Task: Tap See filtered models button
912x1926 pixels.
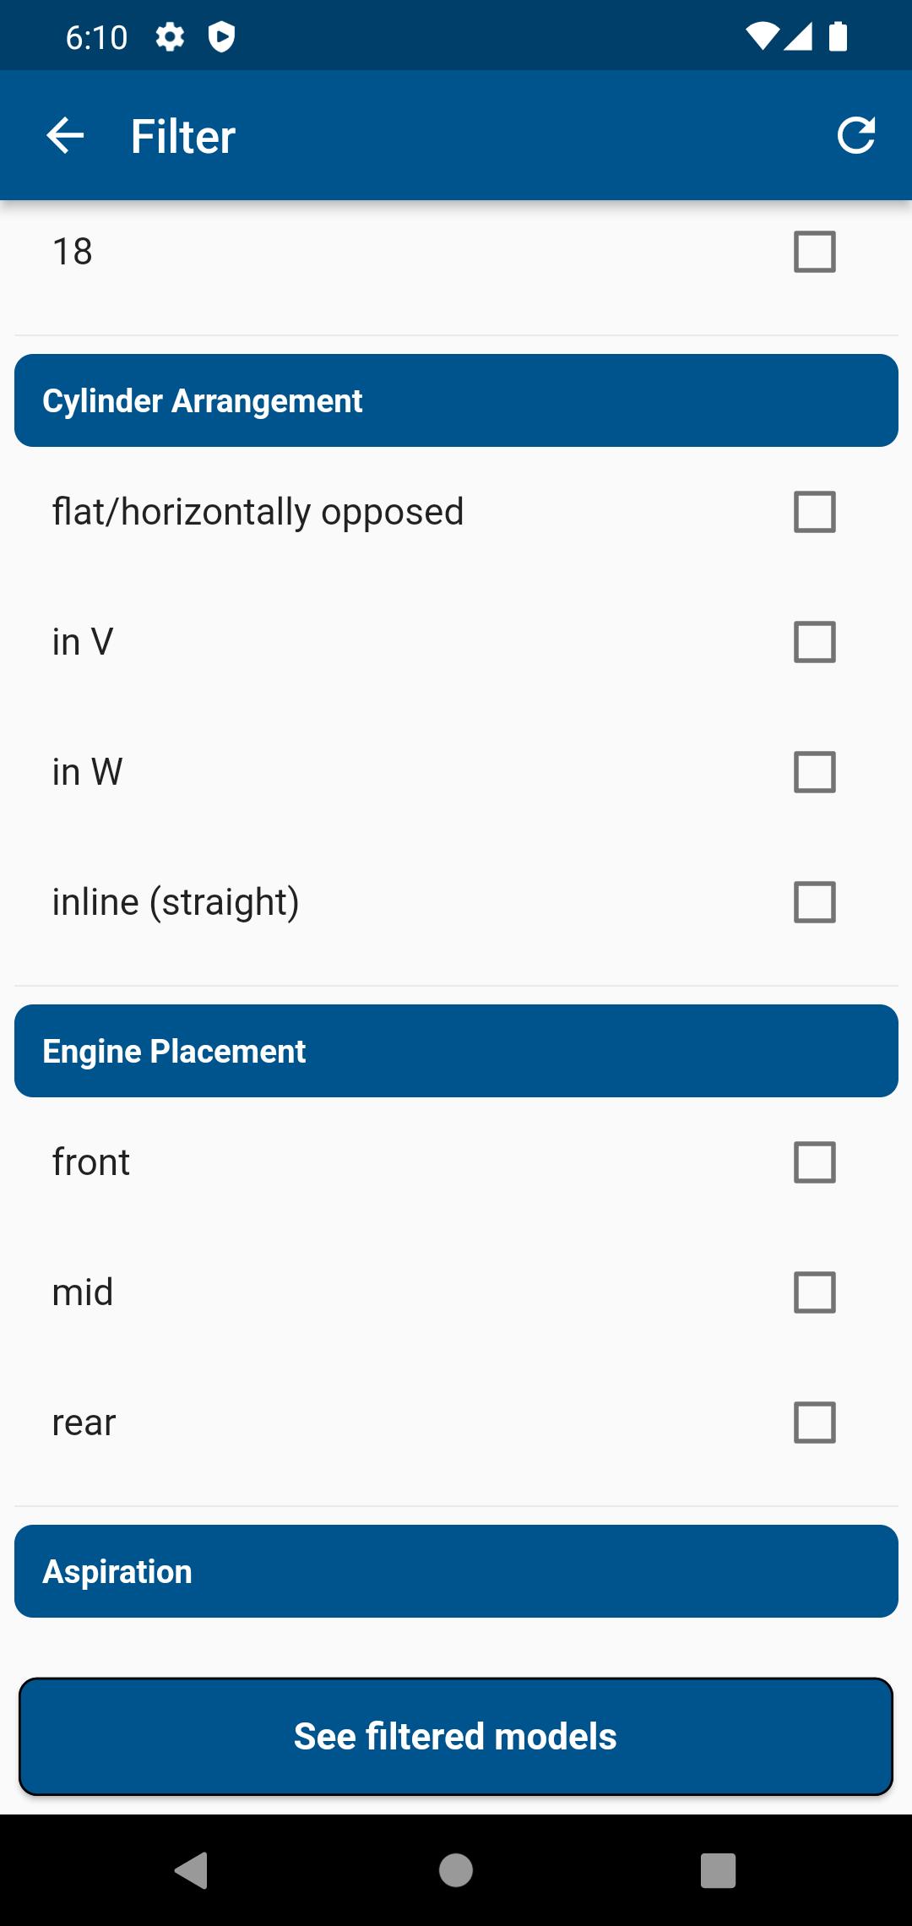Action: (x=456, y=1737)
